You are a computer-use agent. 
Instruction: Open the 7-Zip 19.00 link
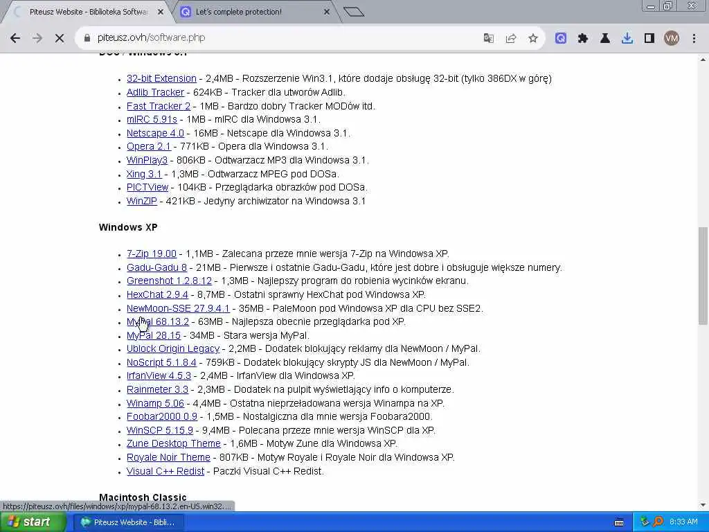pos(152,254)
